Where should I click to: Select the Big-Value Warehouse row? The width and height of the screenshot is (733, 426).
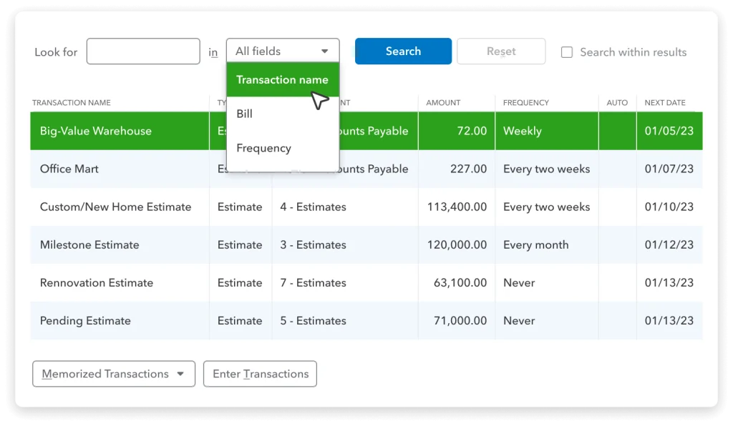click(366, 131)
